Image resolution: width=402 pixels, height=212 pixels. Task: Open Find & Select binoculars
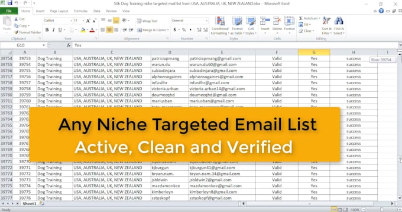point(339,25)
